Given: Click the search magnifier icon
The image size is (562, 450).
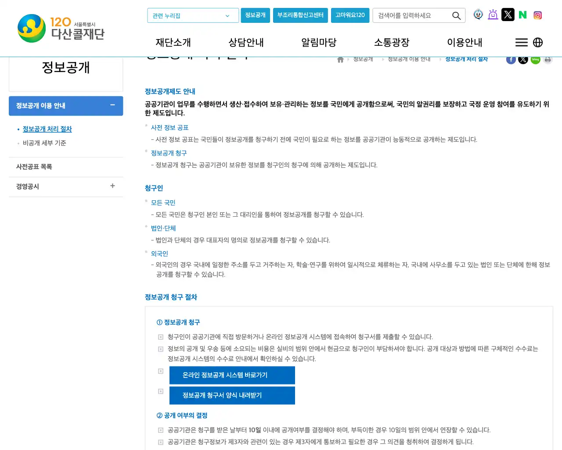Looking at the screenshot, I should 456,16.
